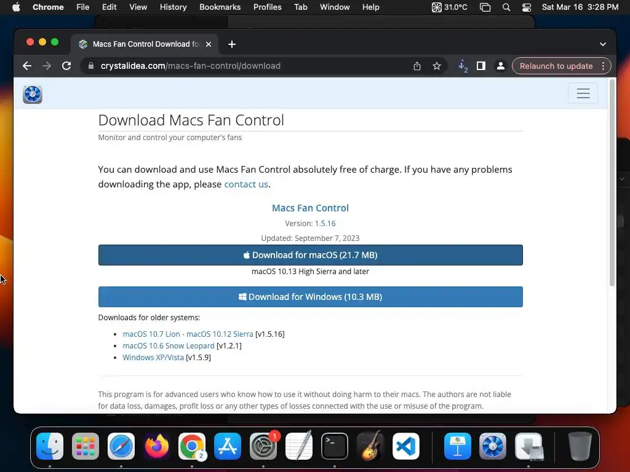Click the page vertical scrollbar

(612, 183)
